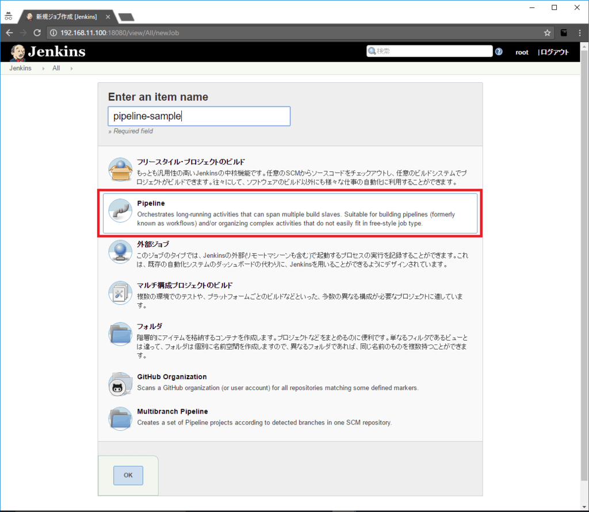Screen dimensions: 589x512
Task: Bookmark this page with the star icon
Action: 547,33
